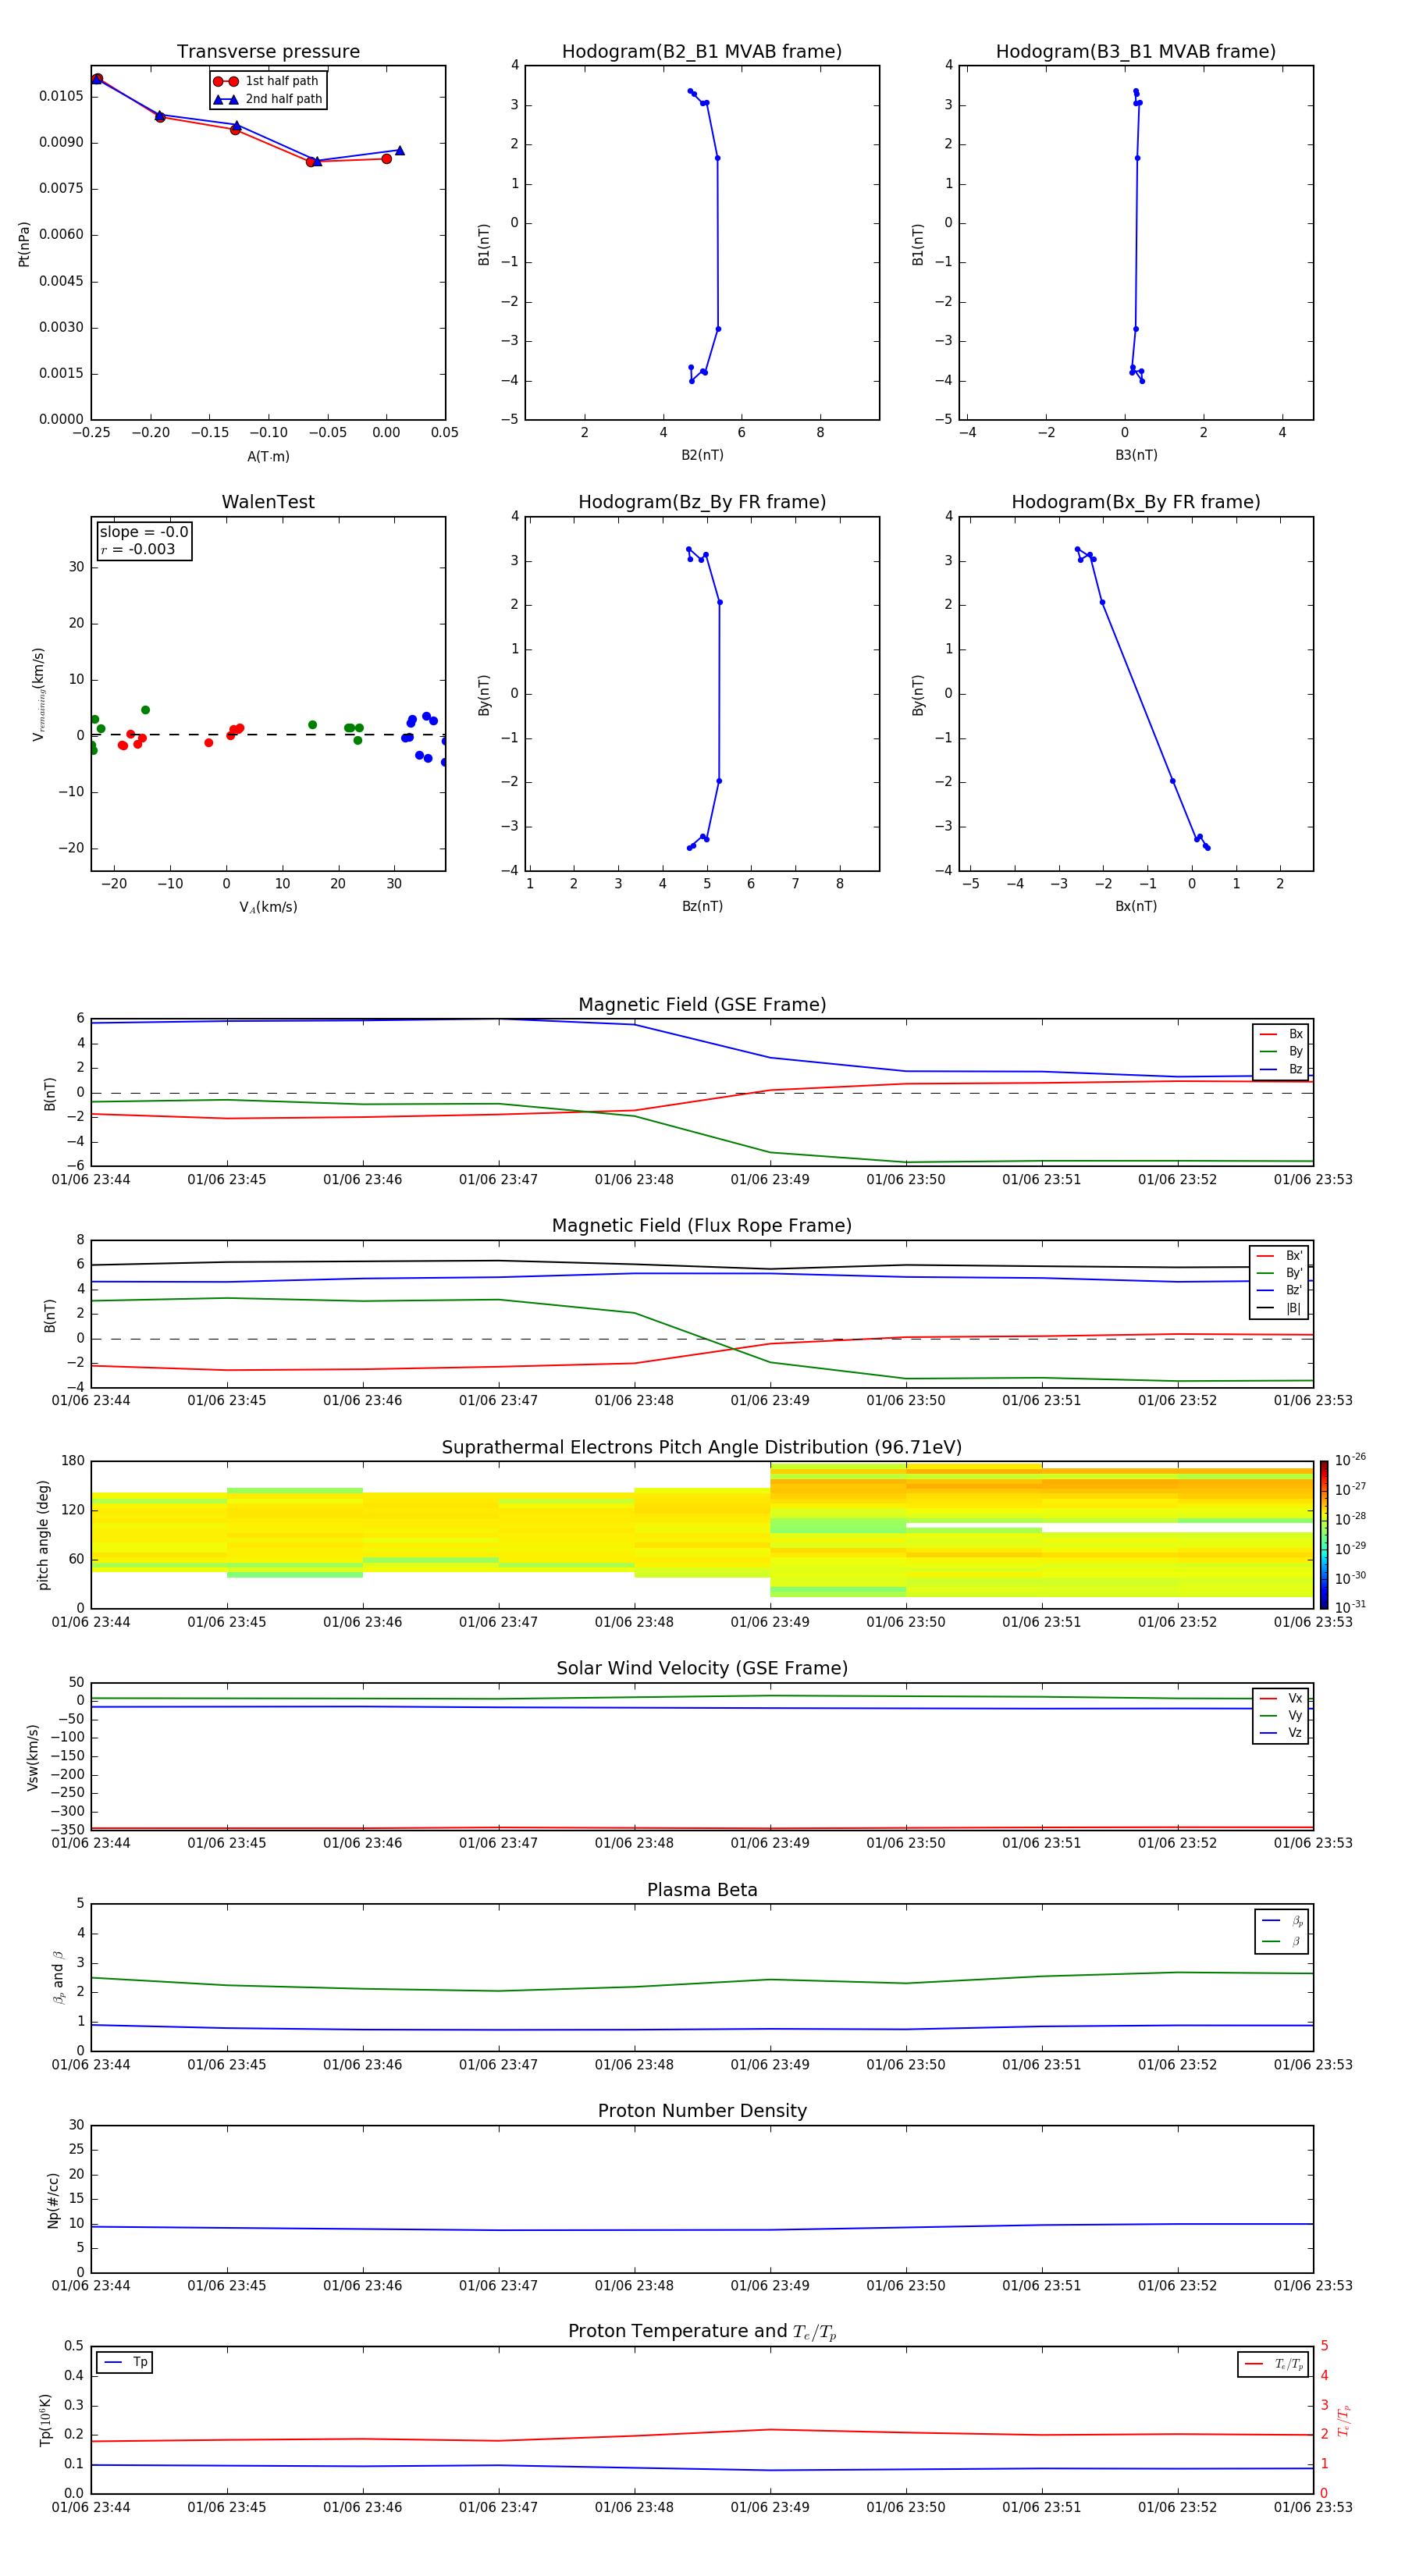Click the 'β_p and β' y-axis label
Screen dimensions: 1405x2576
coord(58,1977)
